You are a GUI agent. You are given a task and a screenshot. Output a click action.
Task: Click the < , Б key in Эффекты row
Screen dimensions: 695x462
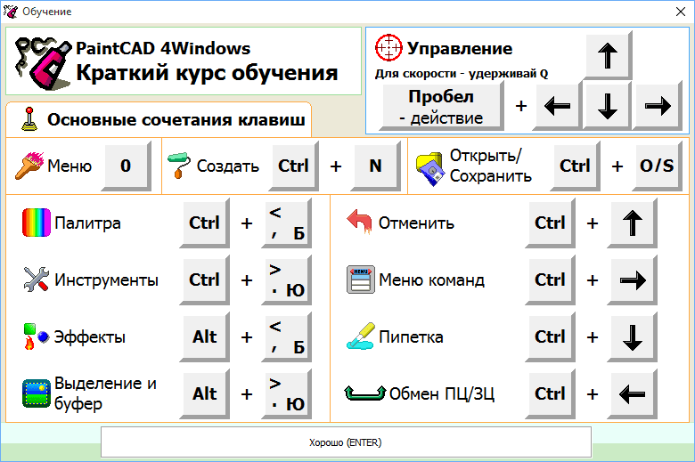pos(286,337)
